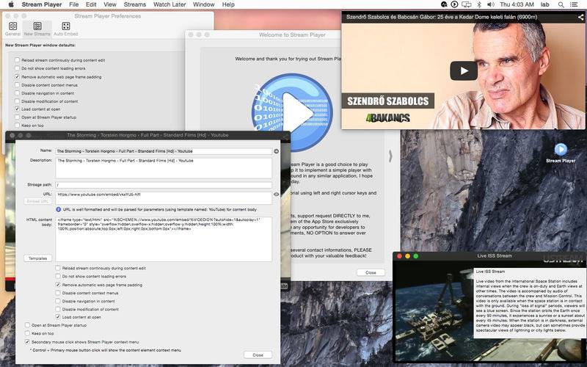The image size is (587, 367).
Task: Uncheck Load content at open in stream editor
Action: tap(58, 317)
